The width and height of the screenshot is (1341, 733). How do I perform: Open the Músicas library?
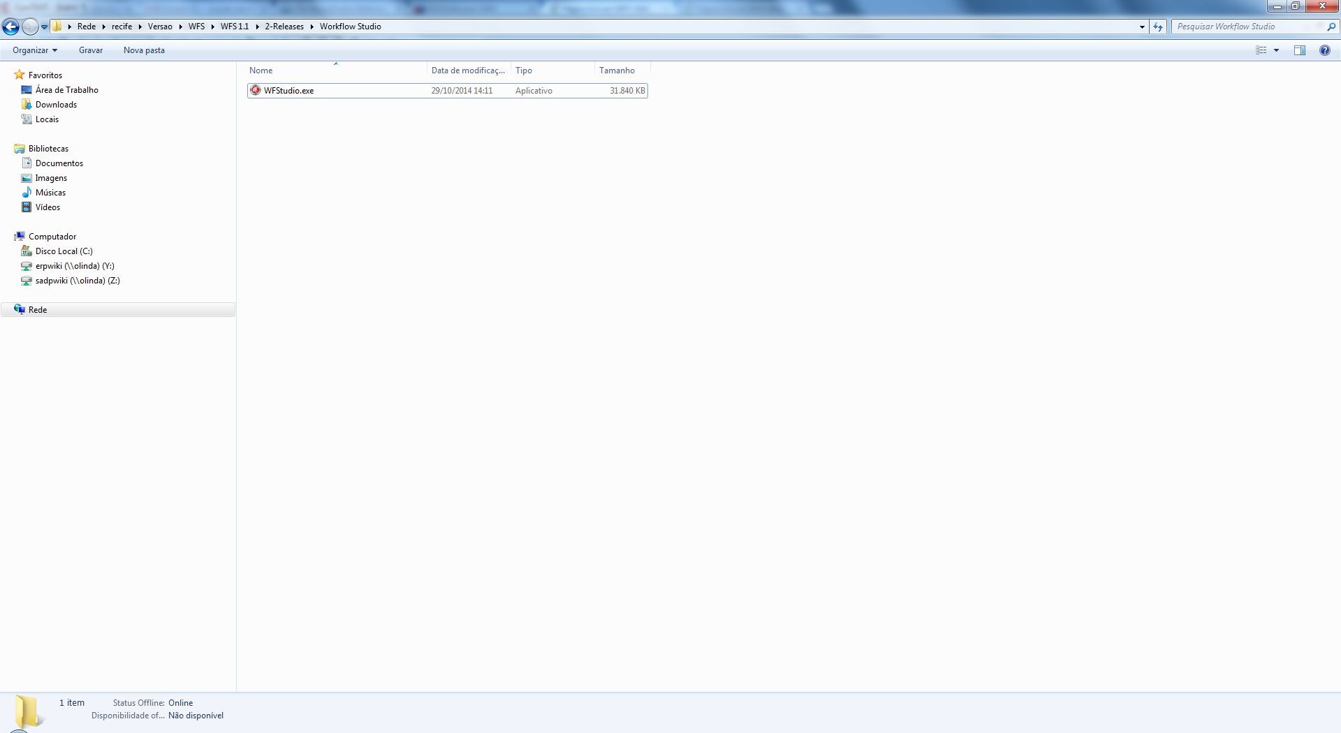[50, 193]
